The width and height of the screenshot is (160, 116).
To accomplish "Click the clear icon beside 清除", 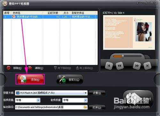I will click(30, 68).
